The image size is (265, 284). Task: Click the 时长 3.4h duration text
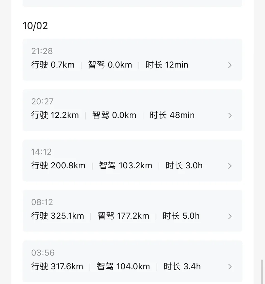click(182, 266)
